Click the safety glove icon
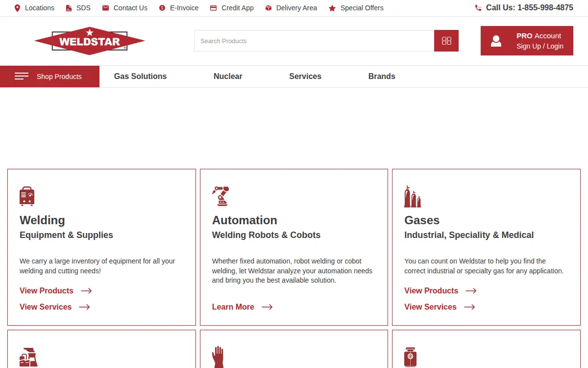The width and height of the screenshot is (588, 368). (x=218, y=357)
